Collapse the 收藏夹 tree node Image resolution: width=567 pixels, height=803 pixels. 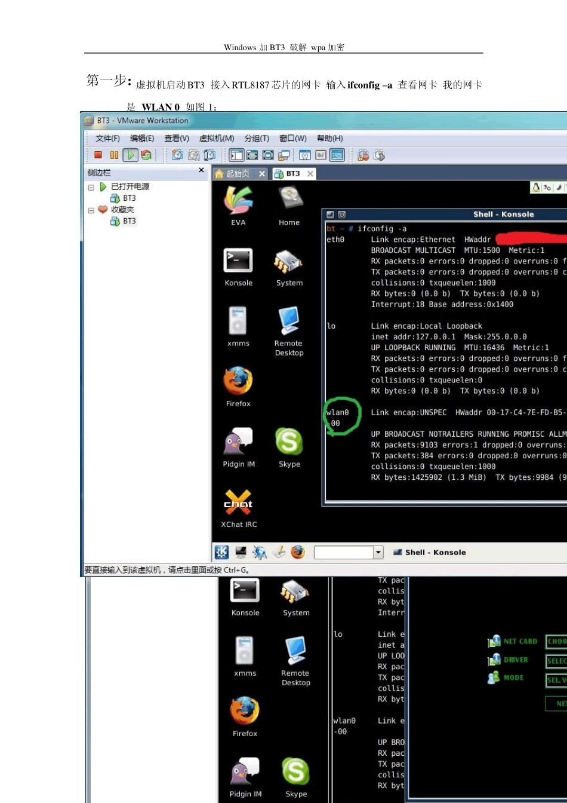[x=91, y=210]
